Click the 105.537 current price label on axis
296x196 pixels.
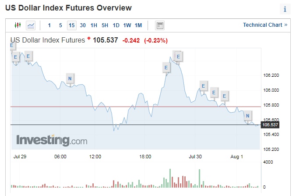point(269,125)
